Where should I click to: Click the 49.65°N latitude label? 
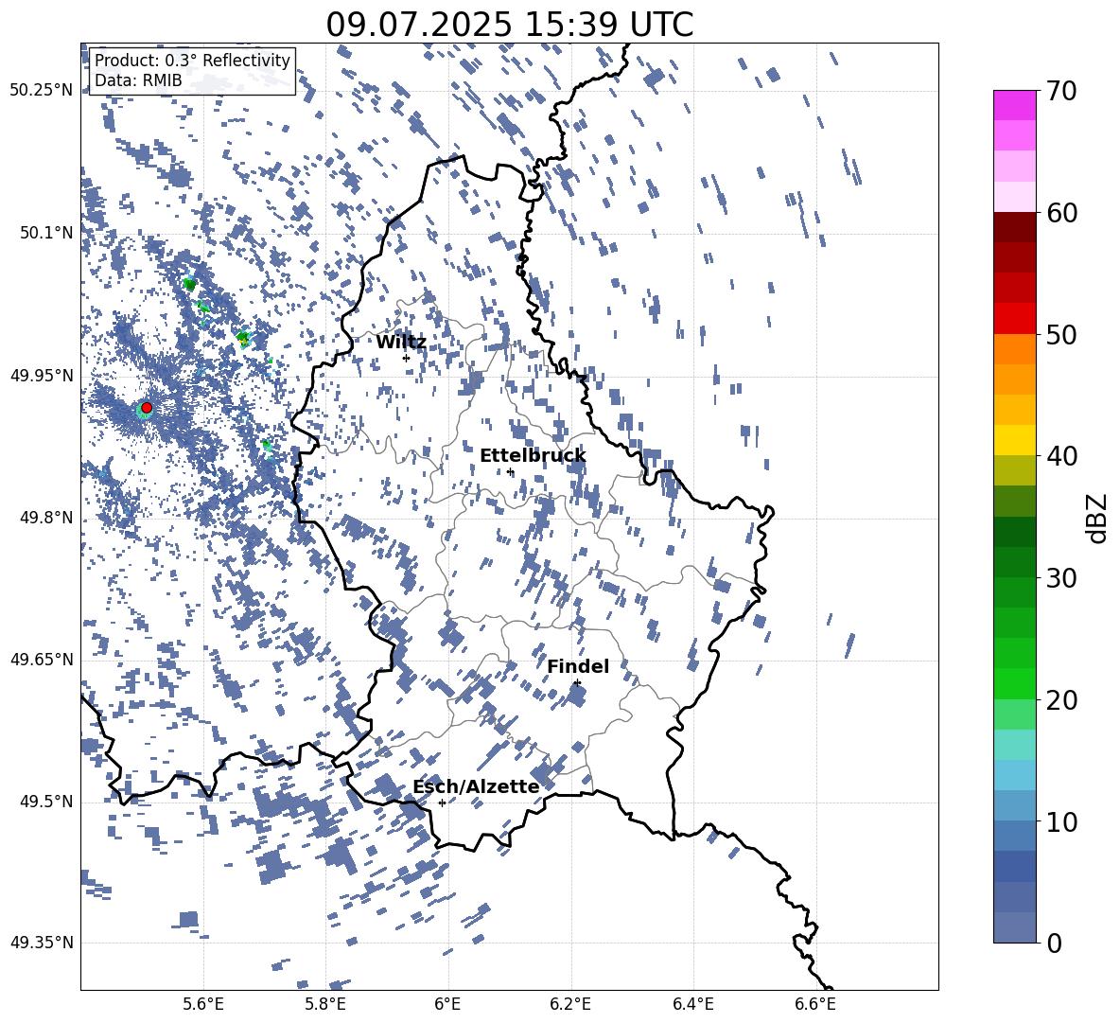42,660
